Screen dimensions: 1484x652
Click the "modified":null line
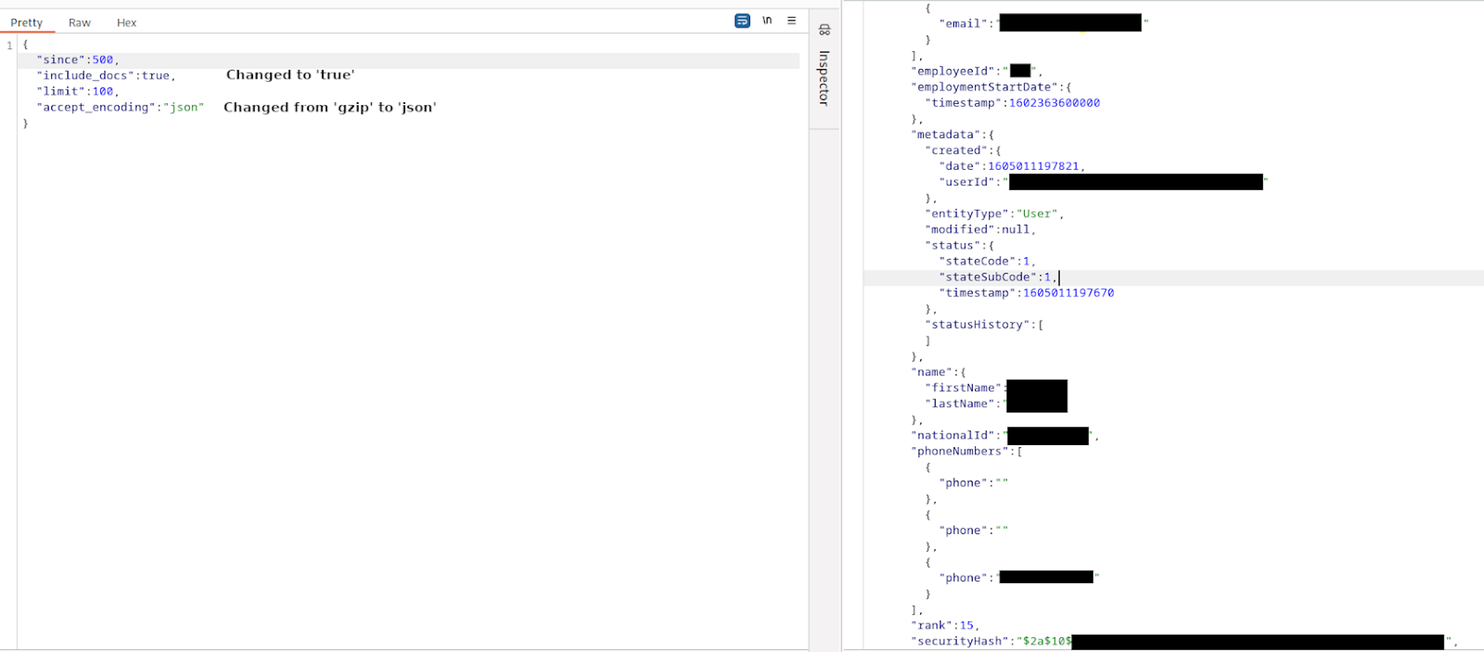980,230
